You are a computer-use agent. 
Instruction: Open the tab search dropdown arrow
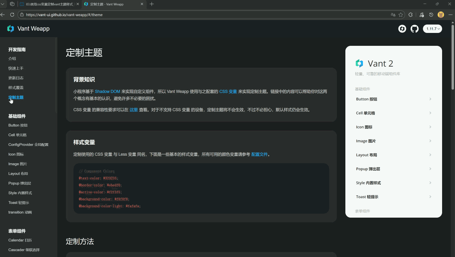[3, 4]
